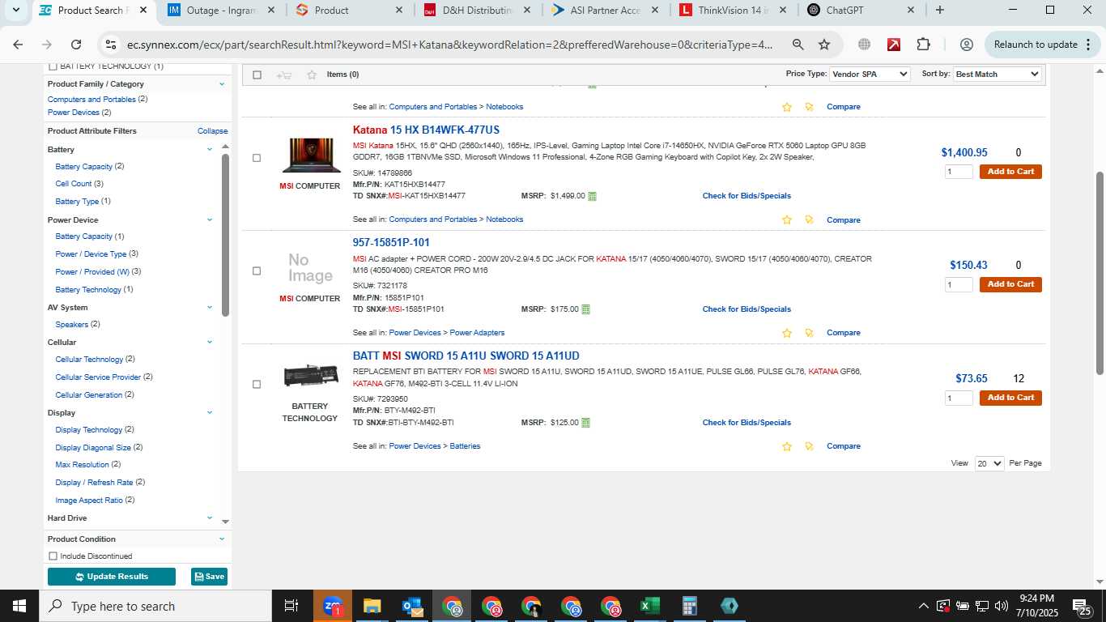Click the quantity field for Katana 15 HX
1106x622 pixels.
[959, 172]
